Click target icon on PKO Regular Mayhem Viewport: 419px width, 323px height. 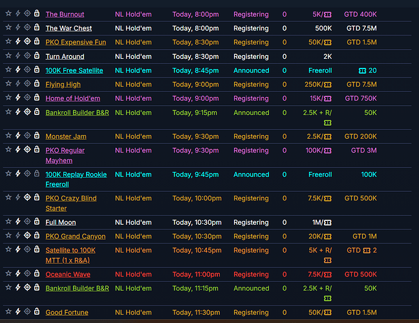(27, 149)
